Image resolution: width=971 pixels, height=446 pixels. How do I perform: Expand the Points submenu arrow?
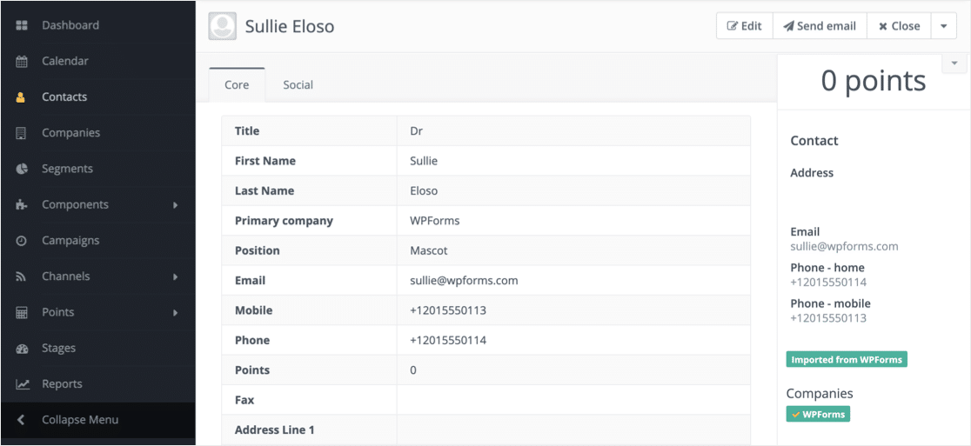pos(176,312)
